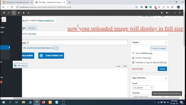186x105 pixels.
Task: Select the pencil draw tool in annotation toolbar
Action: click(4, 13)
